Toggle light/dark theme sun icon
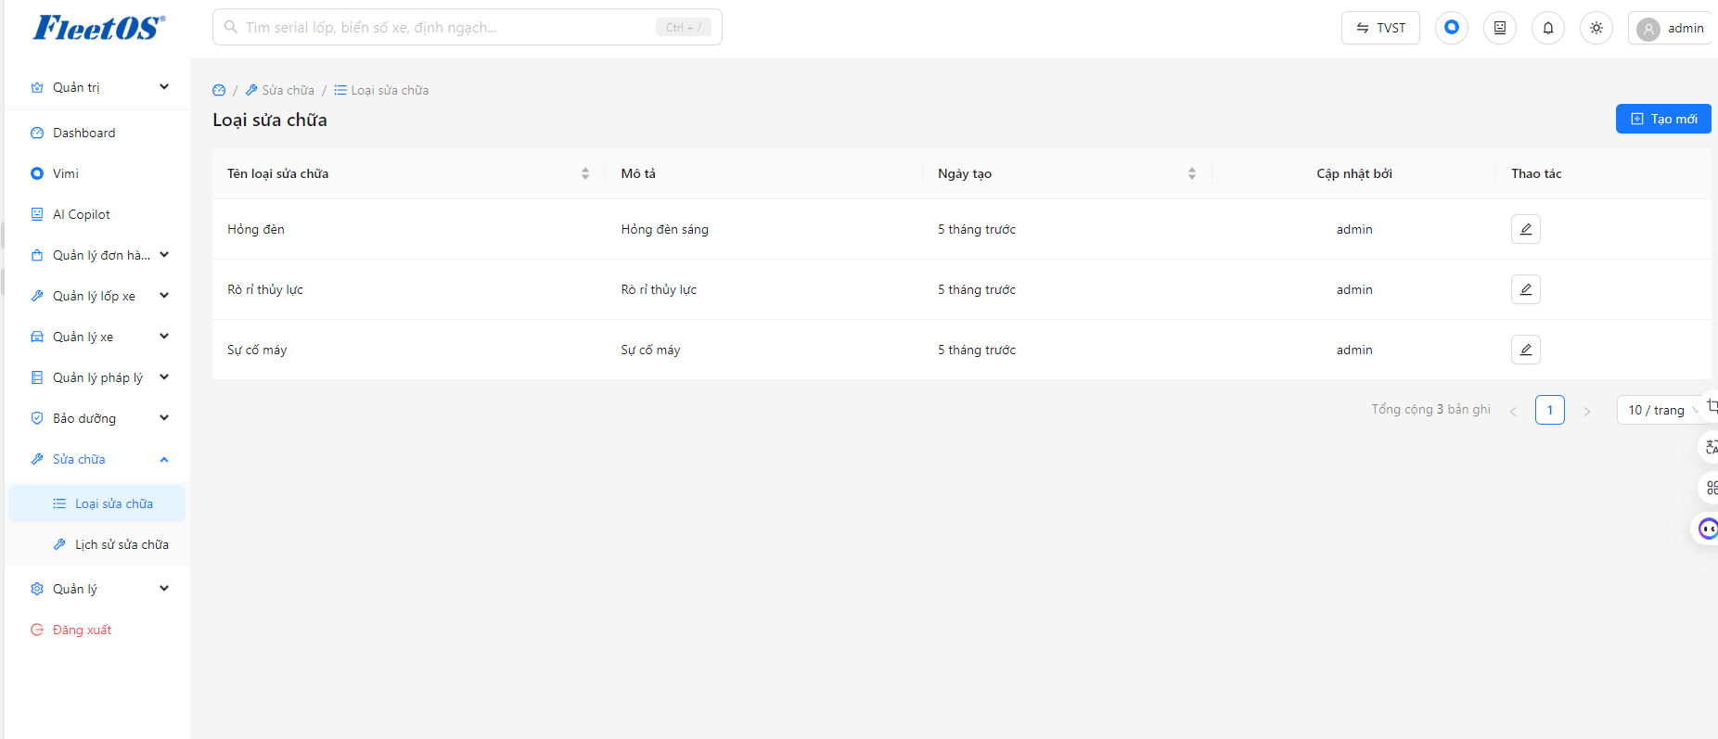 coord(1596,28)
